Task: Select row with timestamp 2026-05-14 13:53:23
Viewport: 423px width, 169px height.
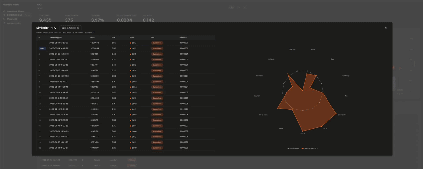Action: [126, 43]
